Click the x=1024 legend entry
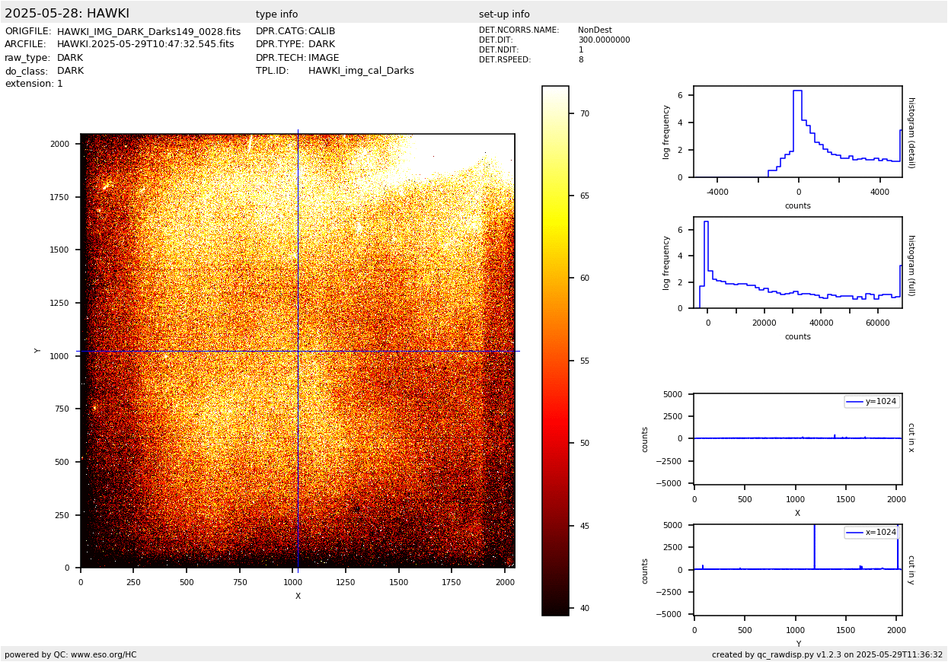The height and width of the screenshot is (662, 948). point(872,533)
